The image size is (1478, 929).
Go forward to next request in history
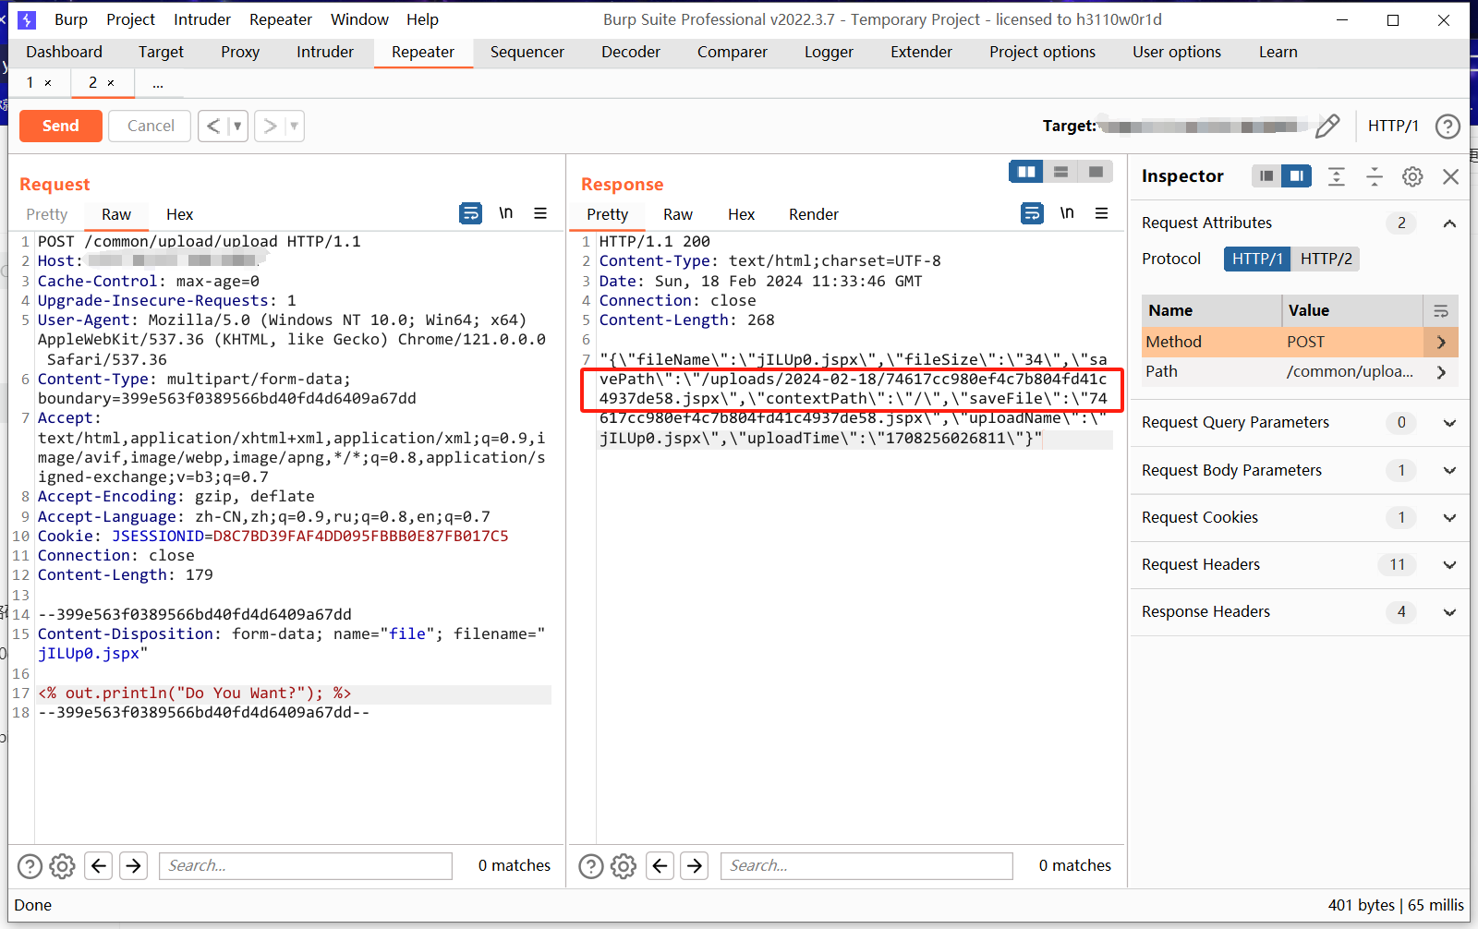270,126
